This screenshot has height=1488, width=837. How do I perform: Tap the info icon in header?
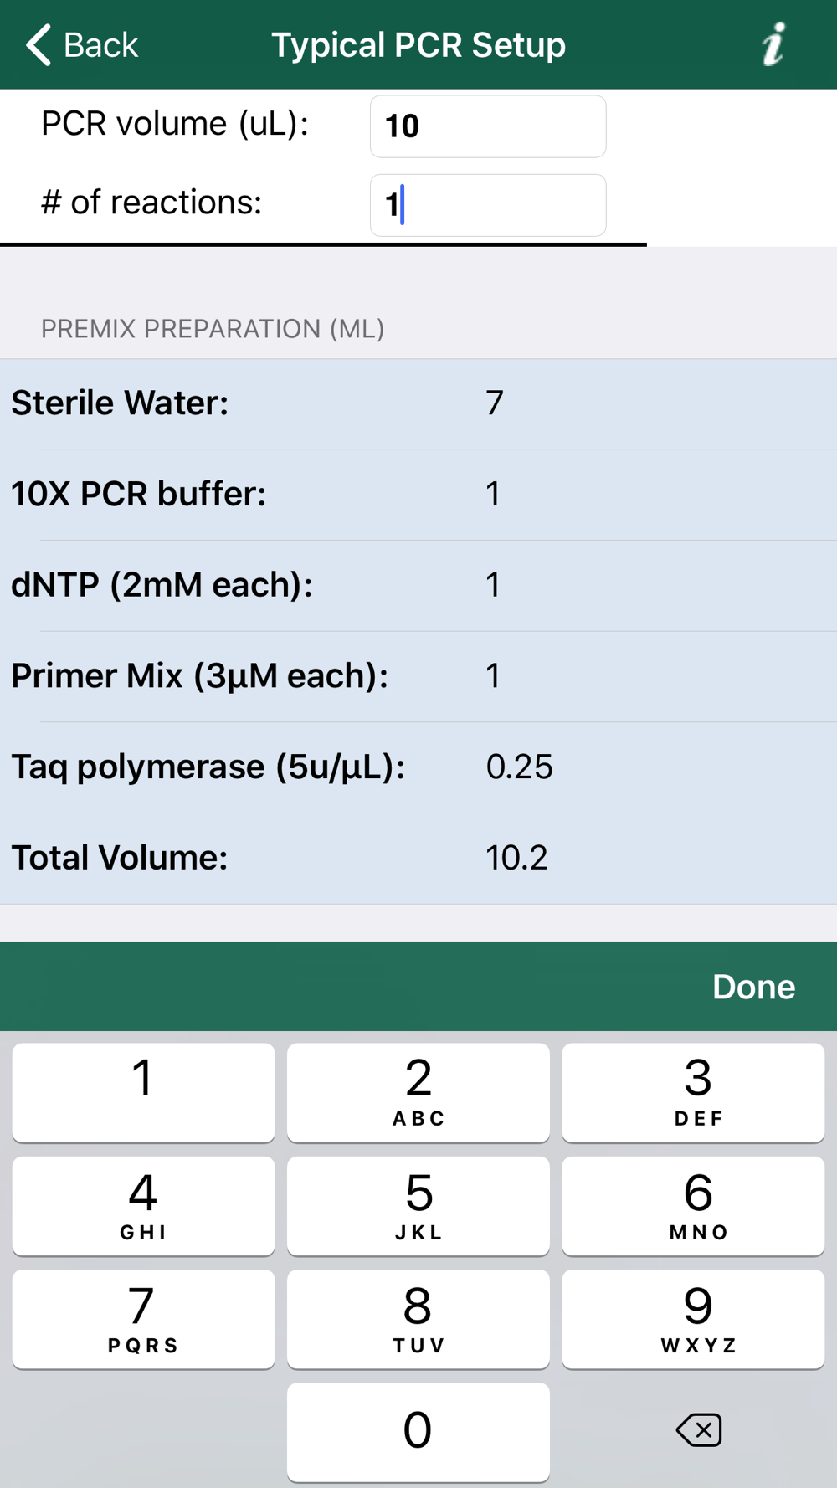(x=774, y=44)
